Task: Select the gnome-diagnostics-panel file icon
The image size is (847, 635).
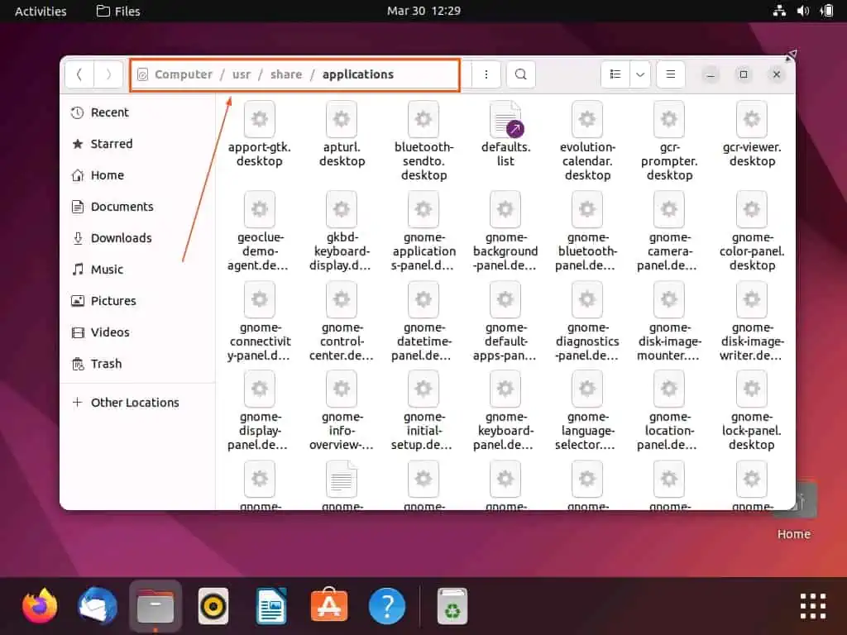Action: tap(587, 299)
